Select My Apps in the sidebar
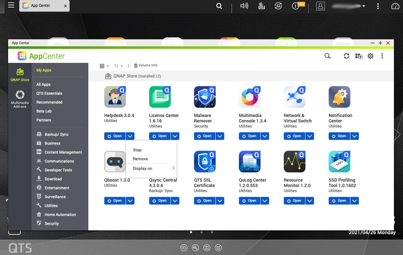 coord(44,70)
